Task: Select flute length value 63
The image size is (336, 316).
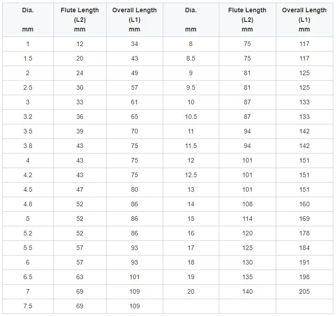Action: (80, 277)
